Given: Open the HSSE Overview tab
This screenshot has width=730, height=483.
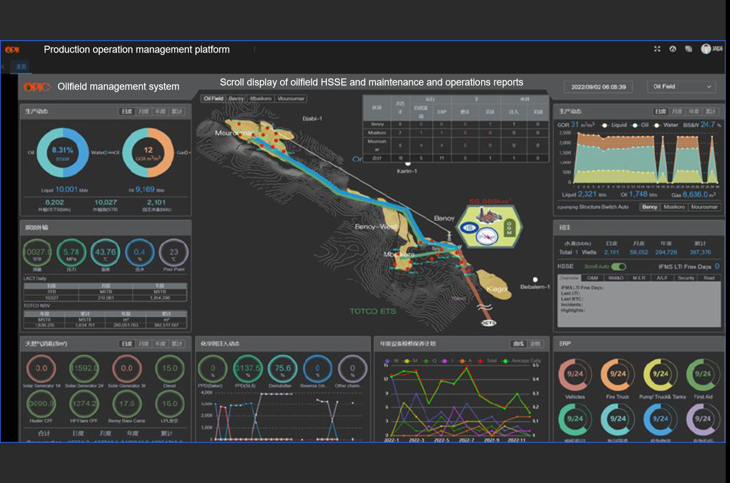Looking at the screenshot, I should pos(569,278).
